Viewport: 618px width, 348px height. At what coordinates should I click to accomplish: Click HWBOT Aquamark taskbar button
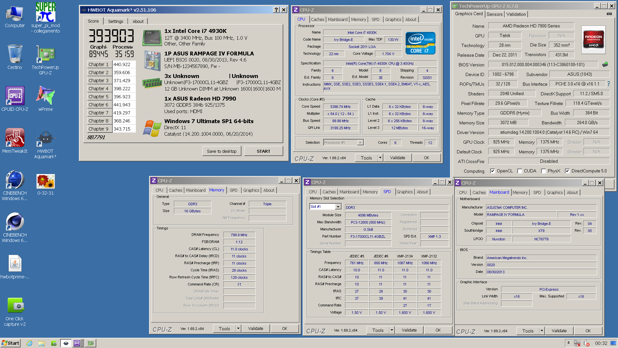[66, 343]
